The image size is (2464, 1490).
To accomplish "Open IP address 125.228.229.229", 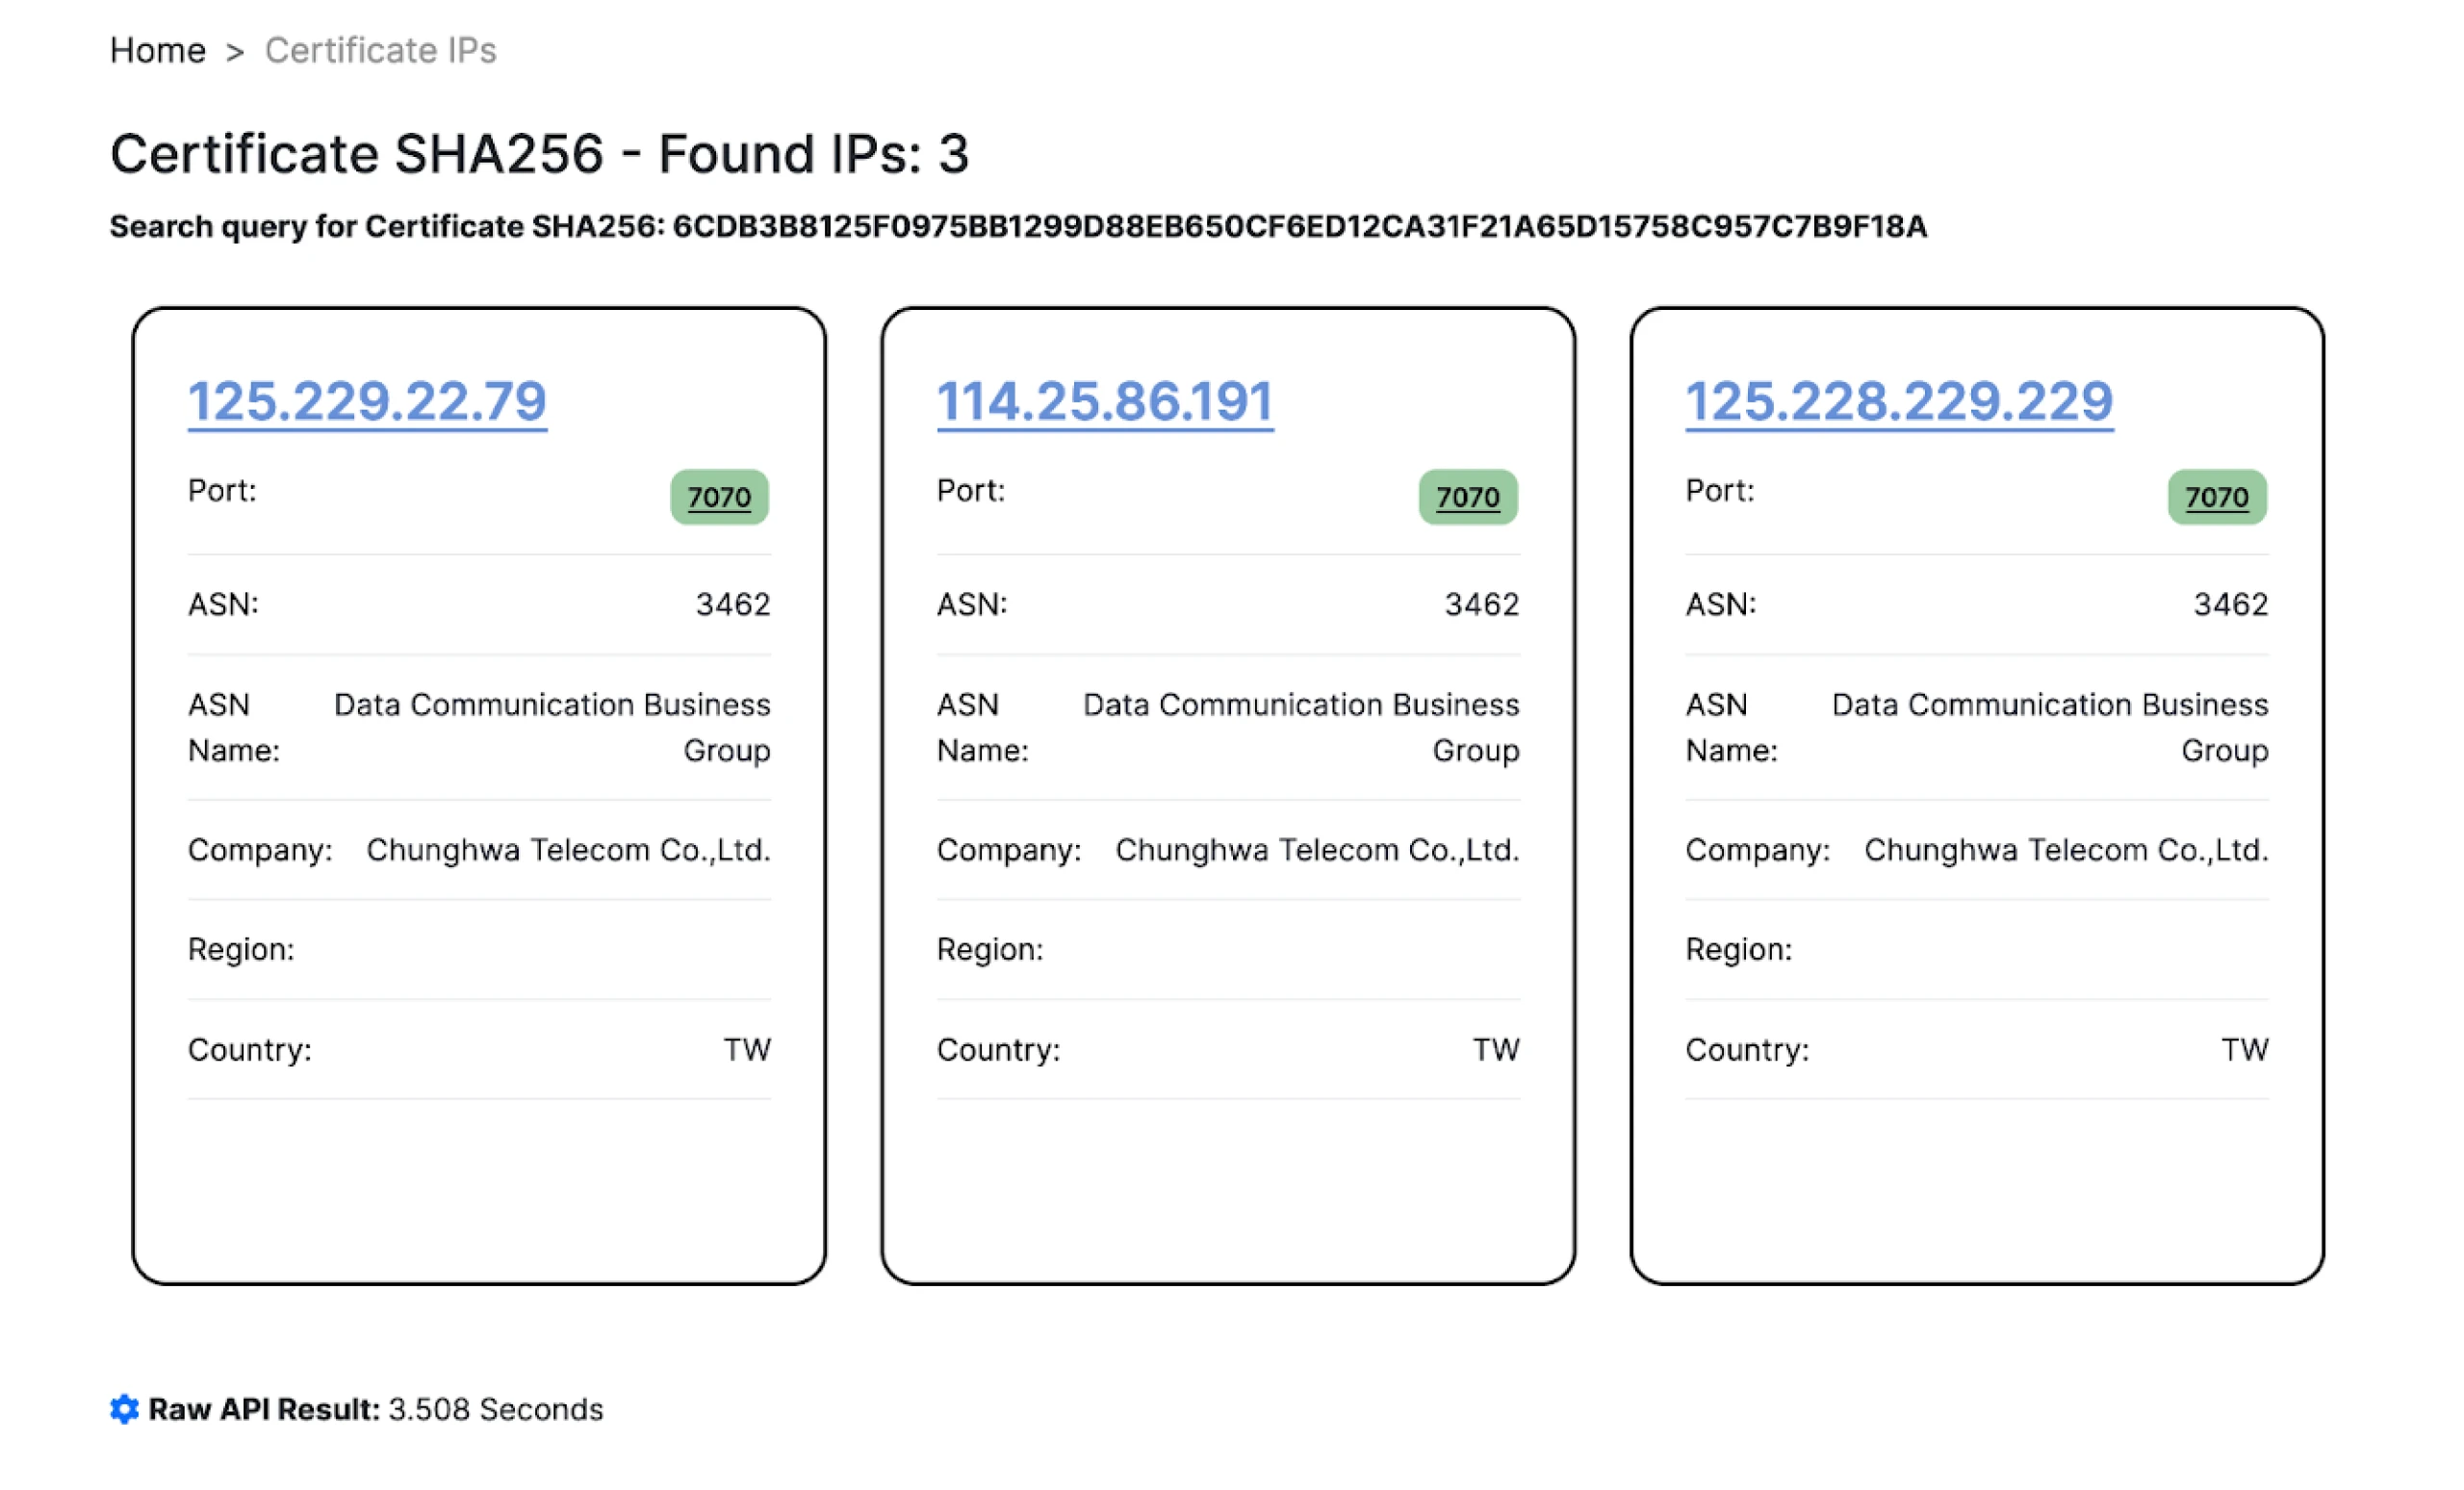I will pos(1899,401).
